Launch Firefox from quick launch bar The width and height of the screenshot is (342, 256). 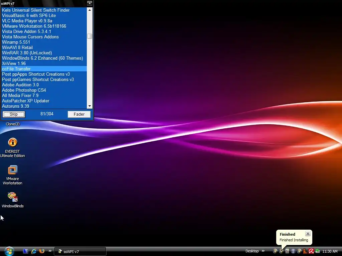[x=42, y=251]
